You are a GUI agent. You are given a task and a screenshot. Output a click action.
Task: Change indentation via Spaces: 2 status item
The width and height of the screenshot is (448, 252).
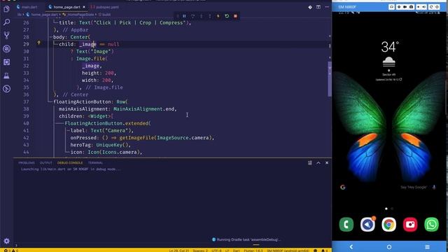[200, 251]
